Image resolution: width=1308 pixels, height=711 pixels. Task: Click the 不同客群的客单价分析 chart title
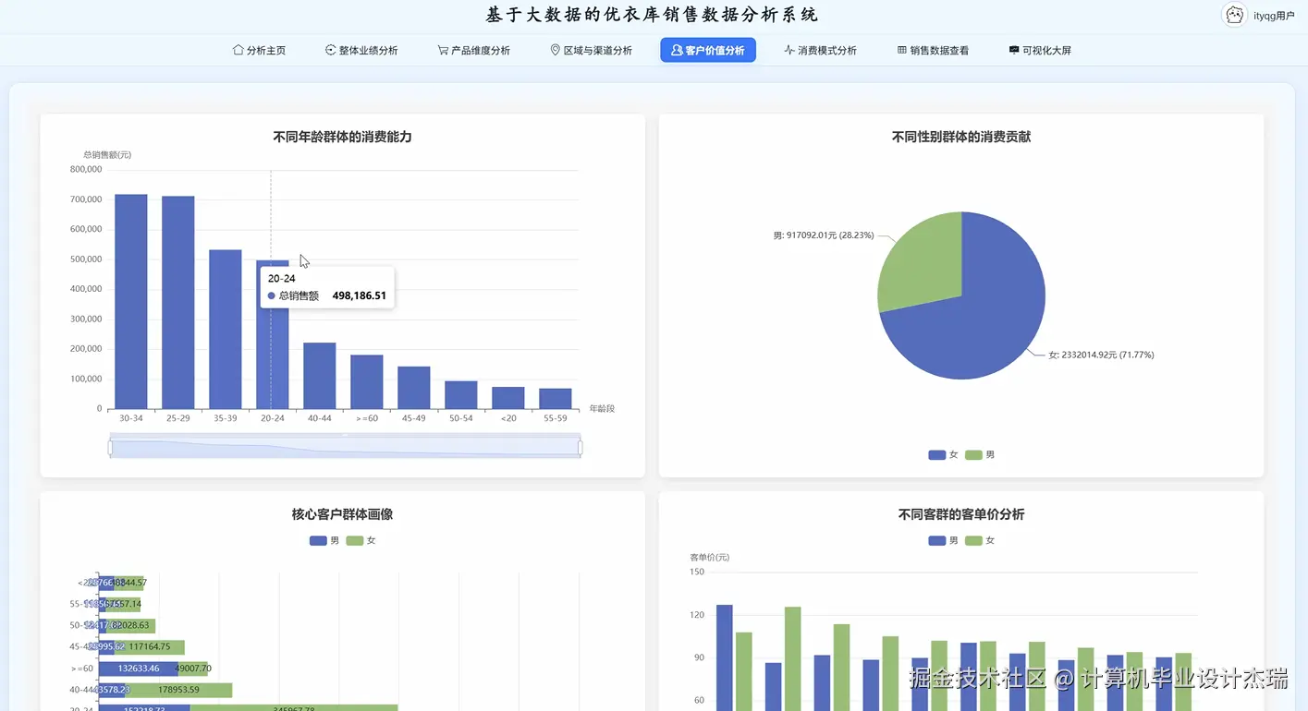click(961, 514)
